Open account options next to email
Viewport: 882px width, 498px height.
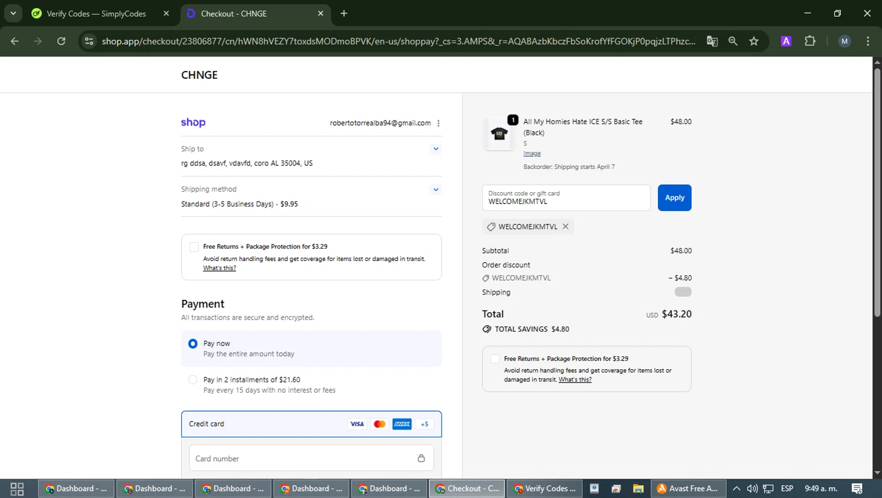pyautogui.click(x=439, y=123)
